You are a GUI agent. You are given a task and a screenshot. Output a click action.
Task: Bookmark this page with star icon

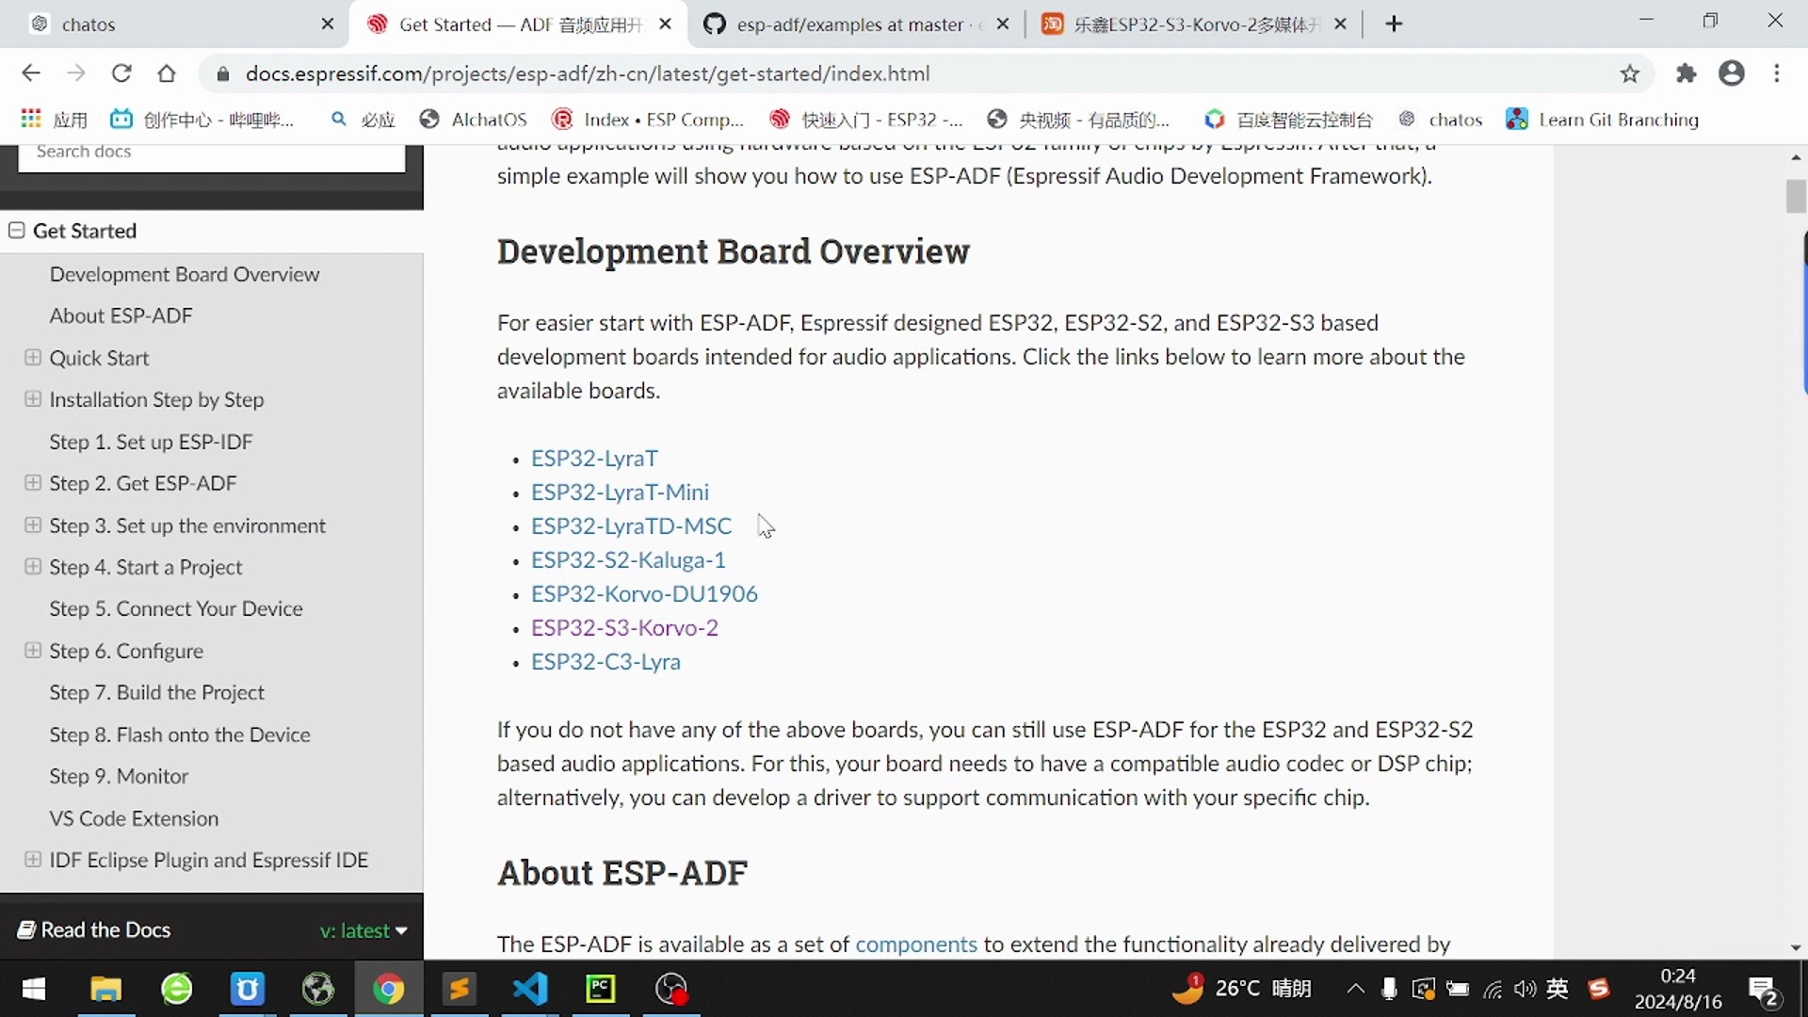pos(1630,73)
